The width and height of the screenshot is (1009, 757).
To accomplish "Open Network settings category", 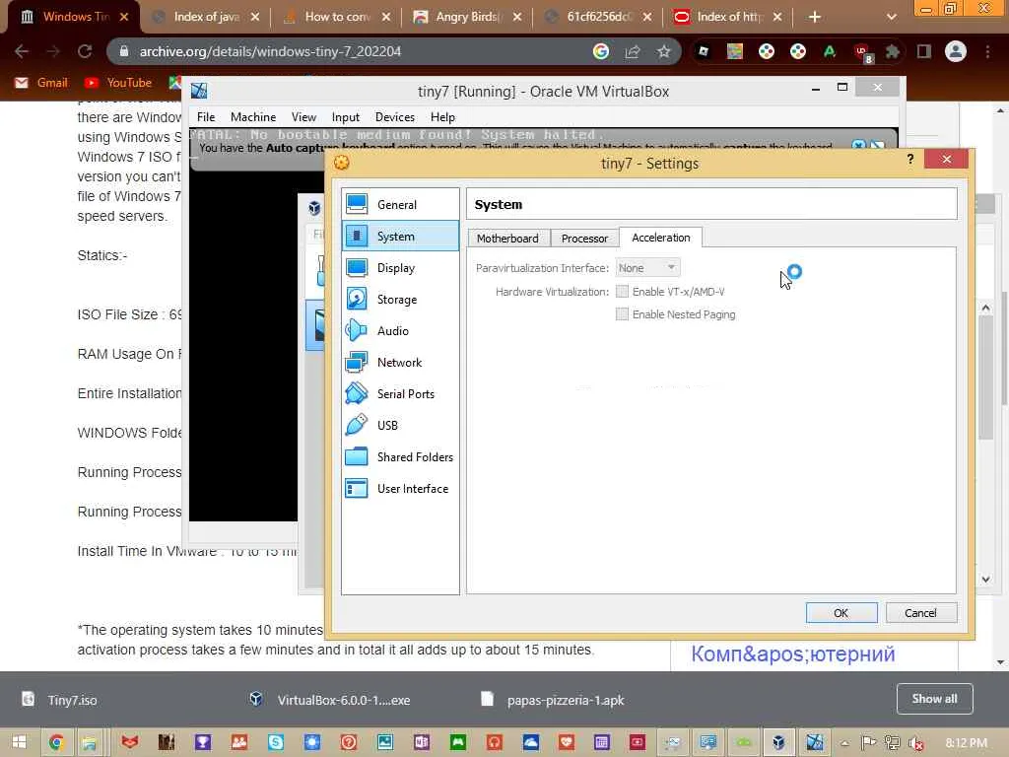I will (x=400, y=363).
